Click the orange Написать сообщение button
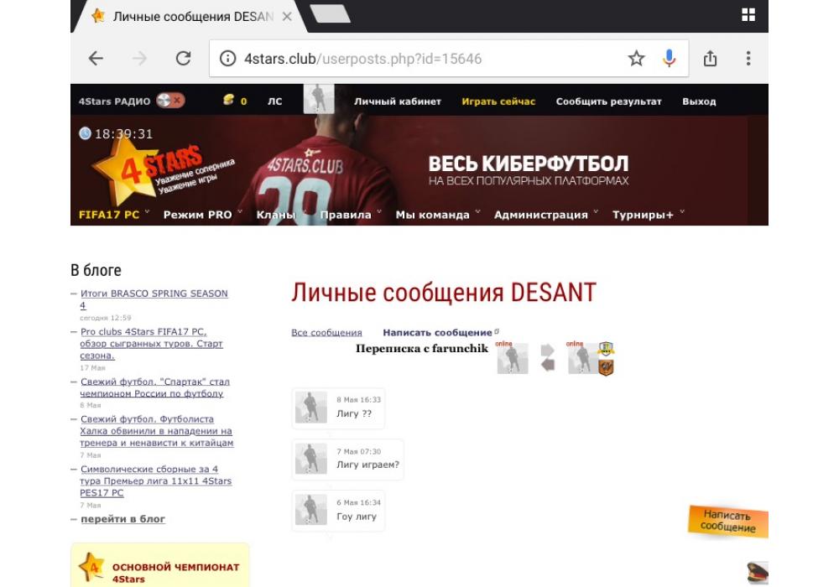 point(728,521)
